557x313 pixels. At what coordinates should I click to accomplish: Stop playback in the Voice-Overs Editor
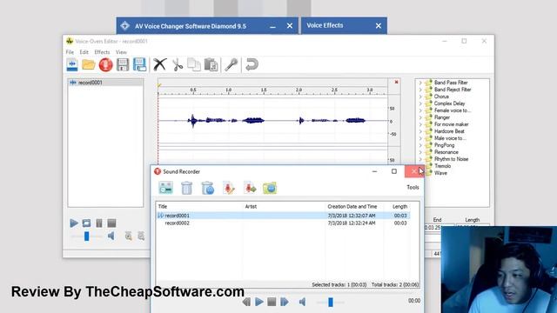(111, 223)
